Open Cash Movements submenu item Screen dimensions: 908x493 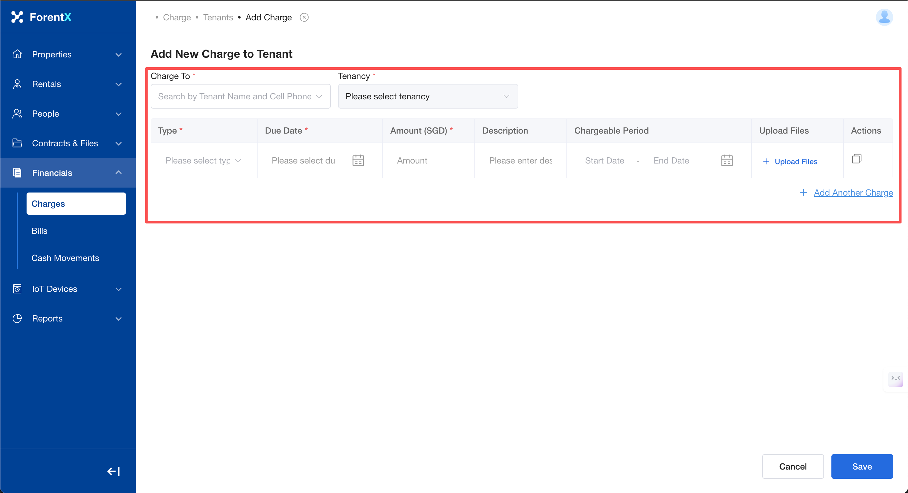(x=65, y=258)
